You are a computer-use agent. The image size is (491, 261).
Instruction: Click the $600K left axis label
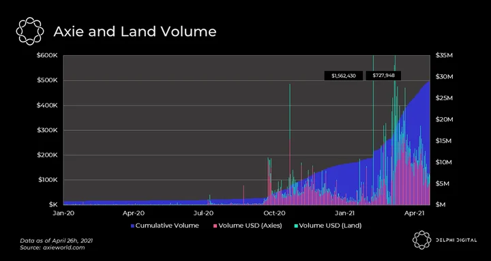pyautogui.click(x=47, y=56)
